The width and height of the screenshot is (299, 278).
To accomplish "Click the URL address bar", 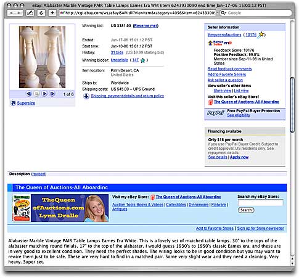I will (x=137, y=13).
